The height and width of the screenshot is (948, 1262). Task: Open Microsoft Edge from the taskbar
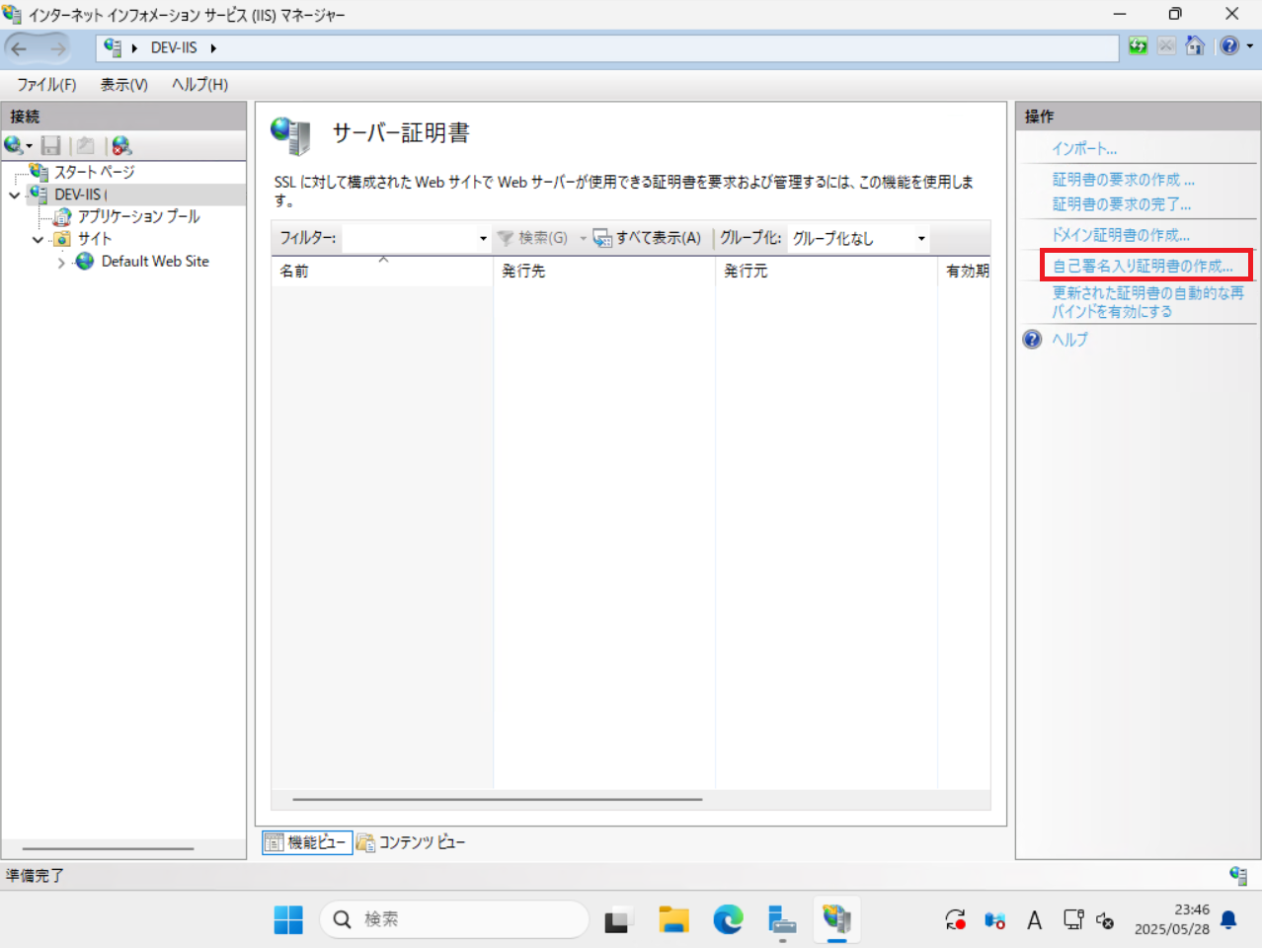729,920
